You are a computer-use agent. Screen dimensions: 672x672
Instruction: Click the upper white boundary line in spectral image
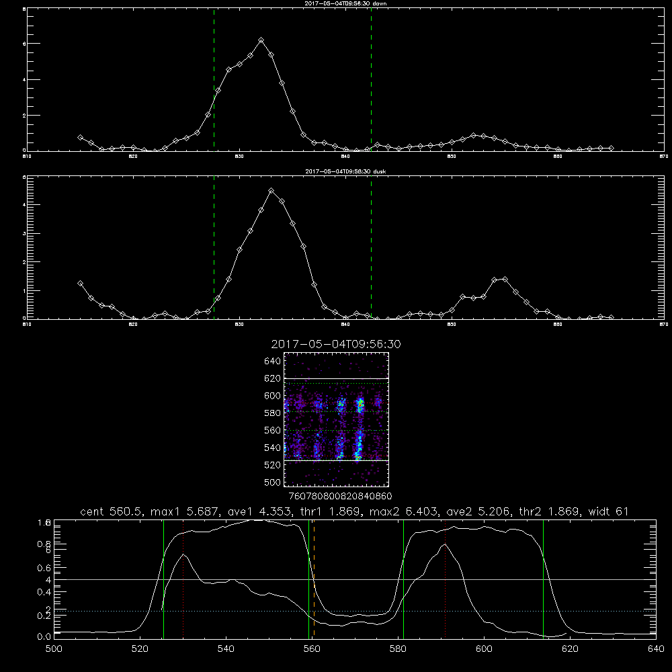[x=337, y=378]
